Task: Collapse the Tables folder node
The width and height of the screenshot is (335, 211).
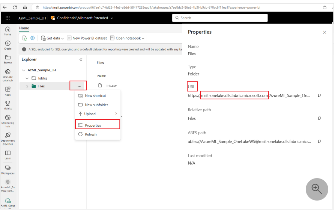Action: (27, 78)
